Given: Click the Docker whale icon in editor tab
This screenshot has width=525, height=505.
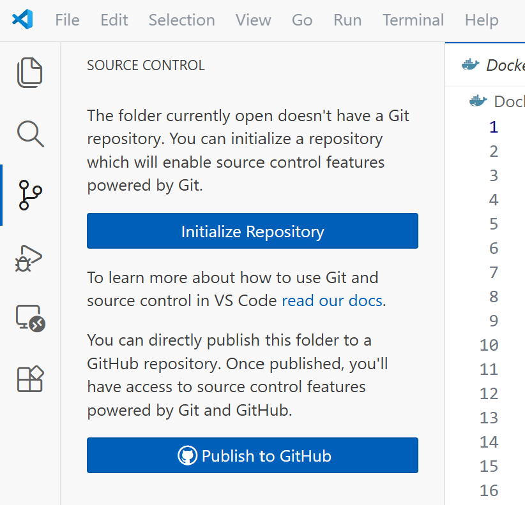Looking at the screenshot, I should point(470,64).
